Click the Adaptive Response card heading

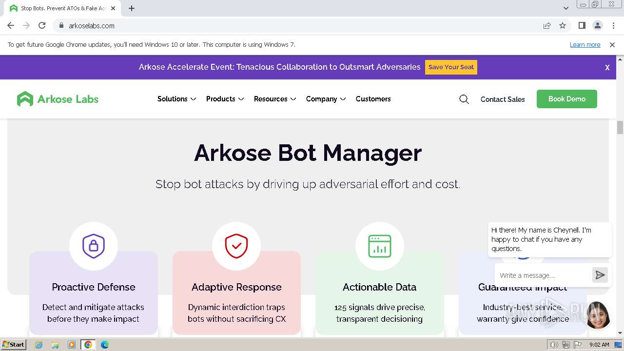(236, 287)
